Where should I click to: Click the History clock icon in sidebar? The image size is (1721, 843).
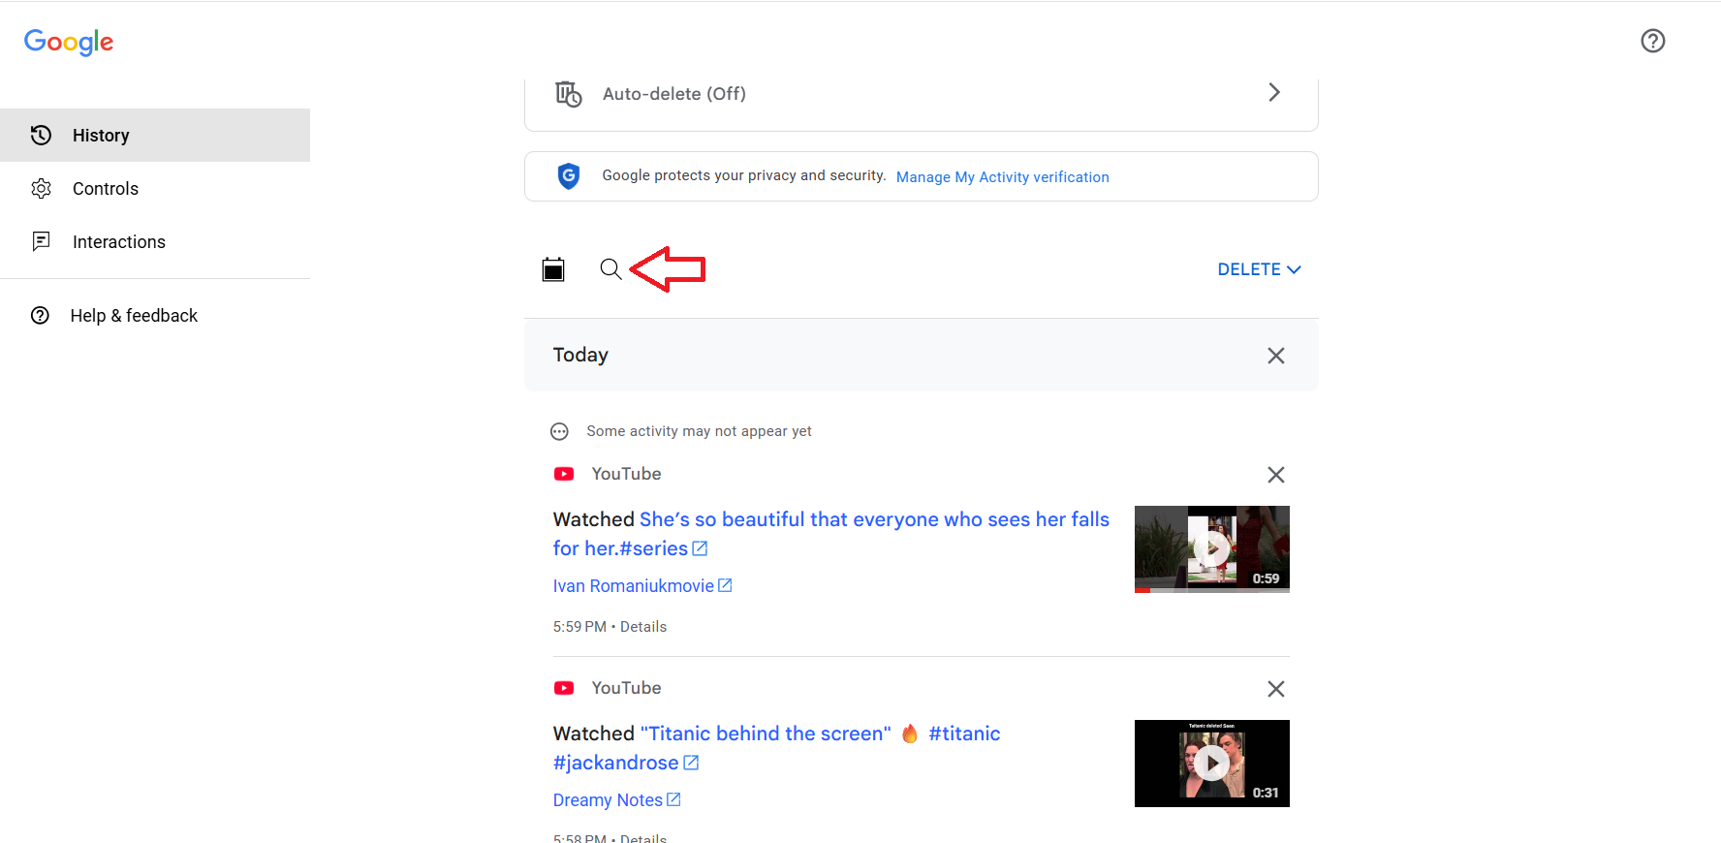click(x=41, y=136)
